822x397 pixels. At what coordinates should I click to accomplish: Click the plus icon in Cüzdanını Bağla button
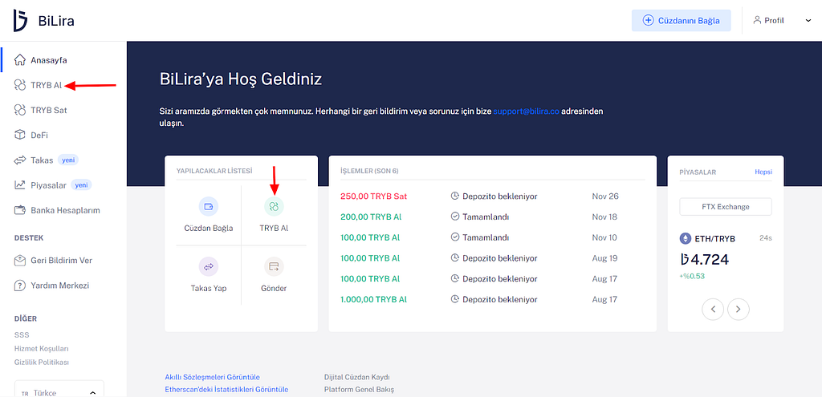point(648,20)
